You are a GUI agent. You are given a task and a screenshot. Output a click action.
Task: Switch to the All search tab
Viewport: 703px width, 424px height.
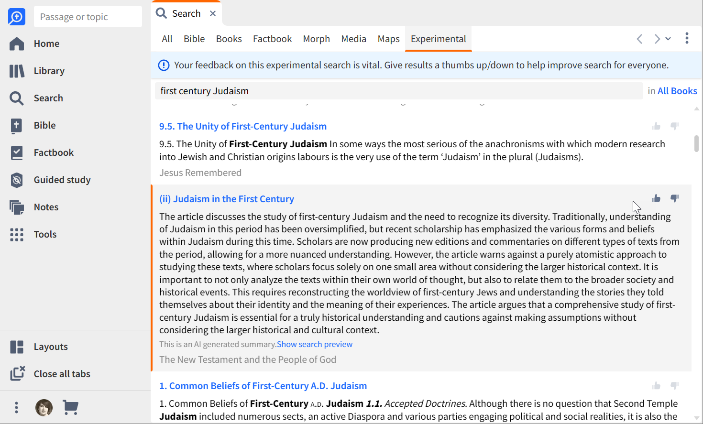(x=167, y=39)
